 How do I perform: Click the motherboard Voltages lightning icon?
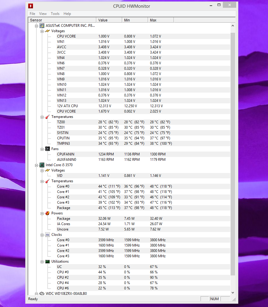pyautogui.click(x=48, y=31)
